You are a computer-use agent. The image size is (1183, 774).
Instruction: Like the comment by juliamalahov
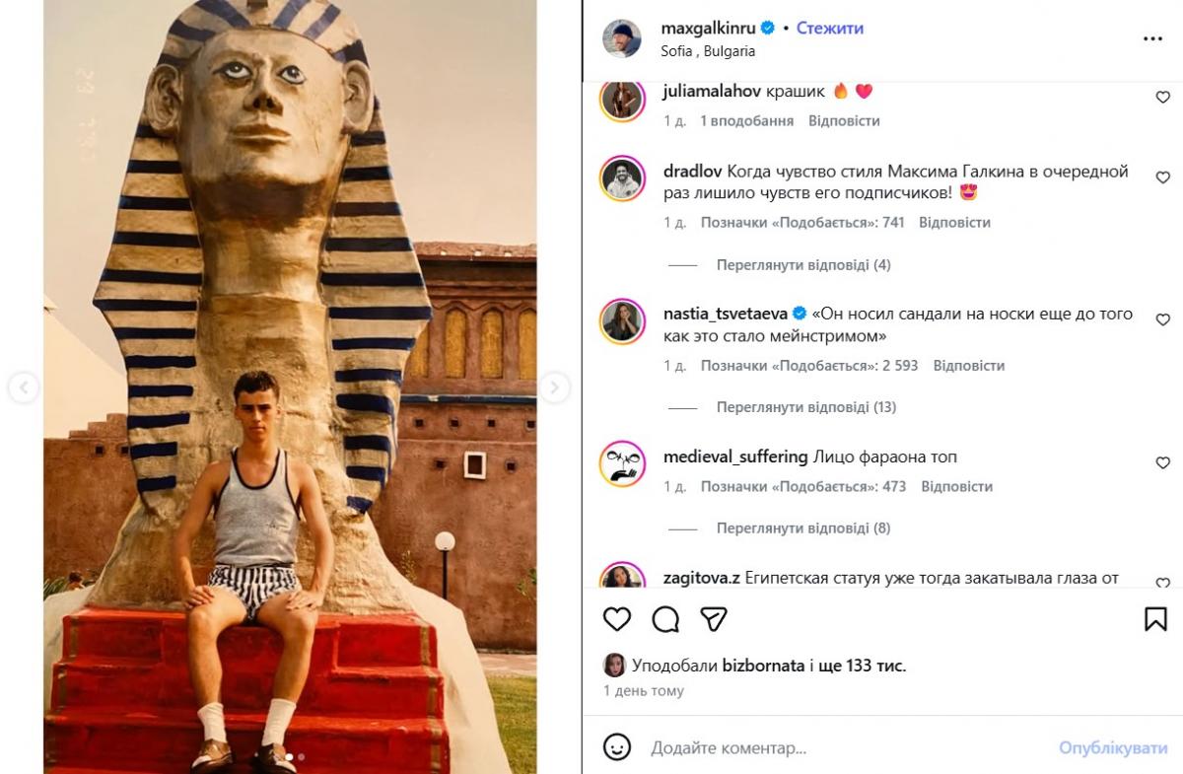coord(1162,98)
